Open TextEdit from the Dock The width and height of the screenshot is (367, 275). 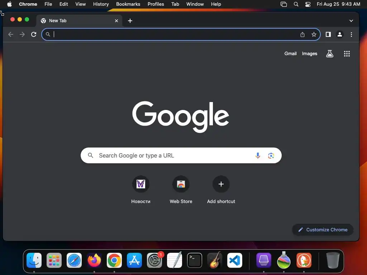pos(175,260)
